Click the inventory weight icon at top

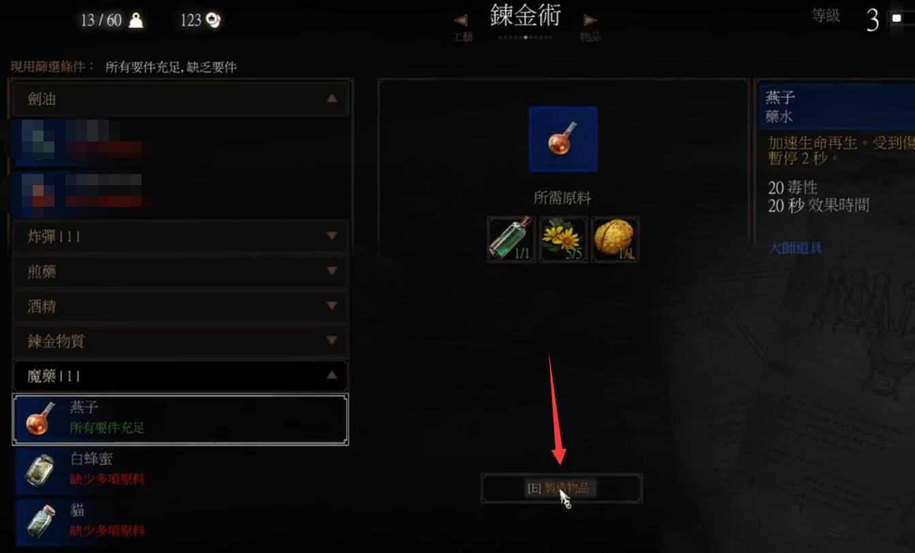click(136, 20)
